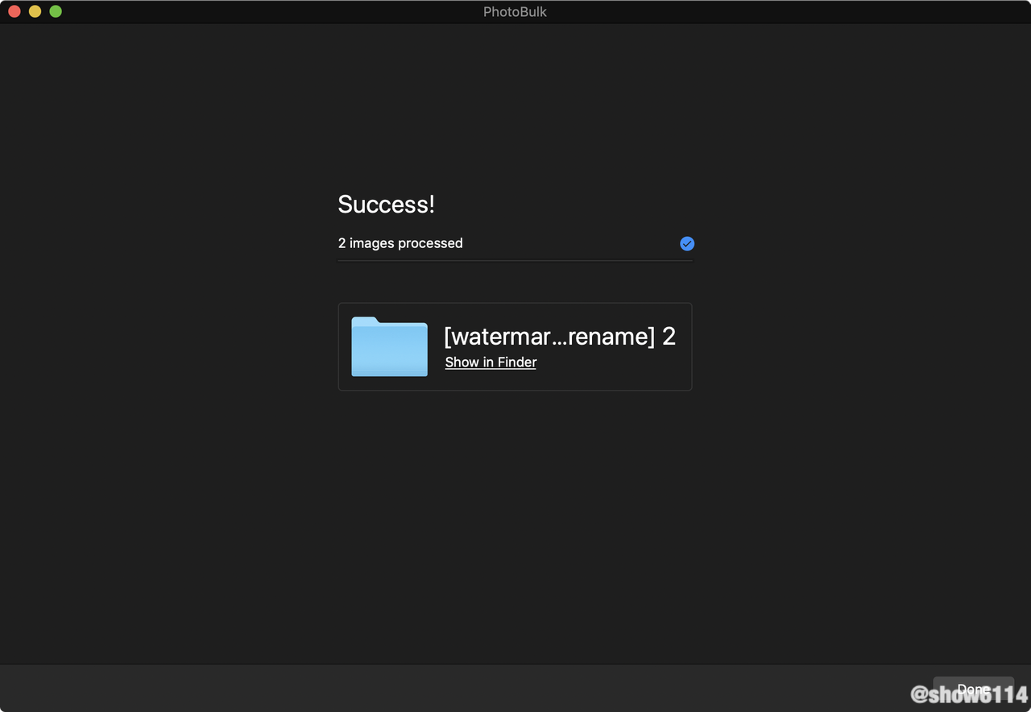Click the blue folder icon
Viewport: 1031px width, 712px height.
pyautogui.click(x=389, y=346)
